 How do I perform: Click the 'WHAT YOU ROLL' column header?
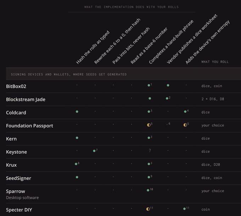click(x=215, y=62)
